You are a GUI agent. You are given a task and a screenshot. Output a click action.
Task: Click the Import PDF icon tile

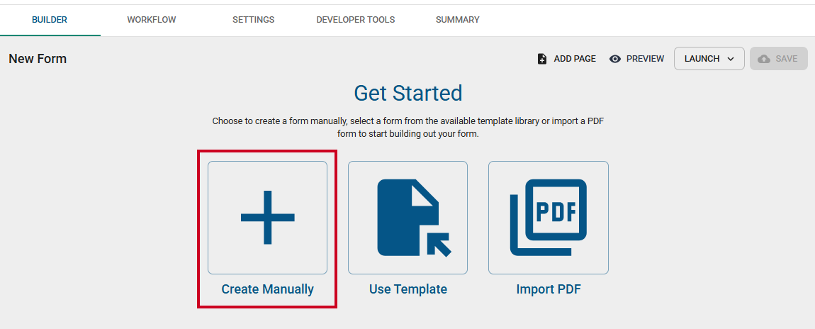[x=549, y=218]
